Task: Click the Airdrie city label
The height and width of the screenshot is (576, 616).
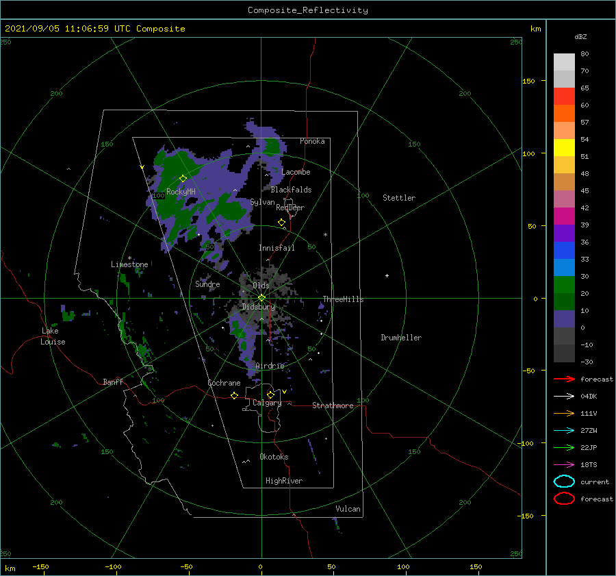Action: (270, 366)
